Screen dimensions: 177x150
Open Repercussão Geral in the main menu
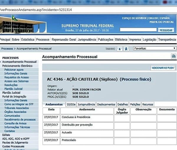pos(63,39)
